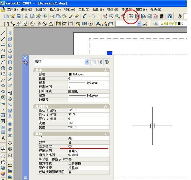Open the calculator icon in toolbar
Screen dimensions: 191x180
click(162, 16)
